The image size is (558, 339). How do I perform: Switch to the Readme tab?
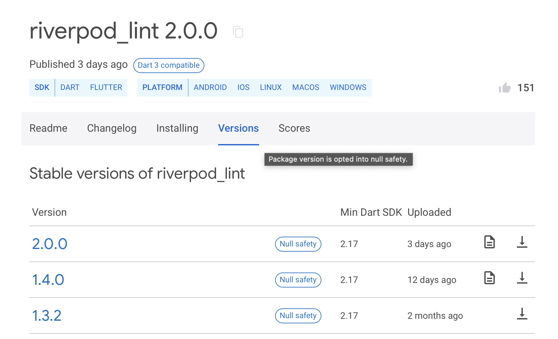click(48, 128)
